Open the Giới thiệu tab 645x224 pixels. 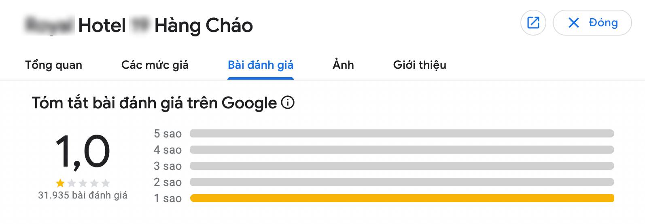(x=420, y=65)
